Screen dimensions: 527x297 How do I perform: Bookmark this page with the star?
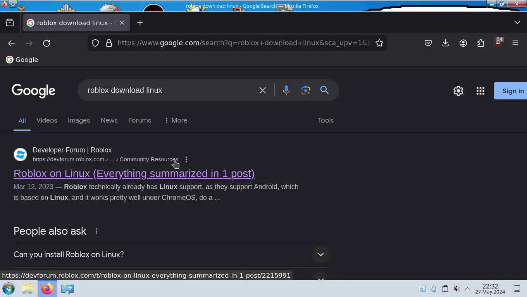point(379,43)
